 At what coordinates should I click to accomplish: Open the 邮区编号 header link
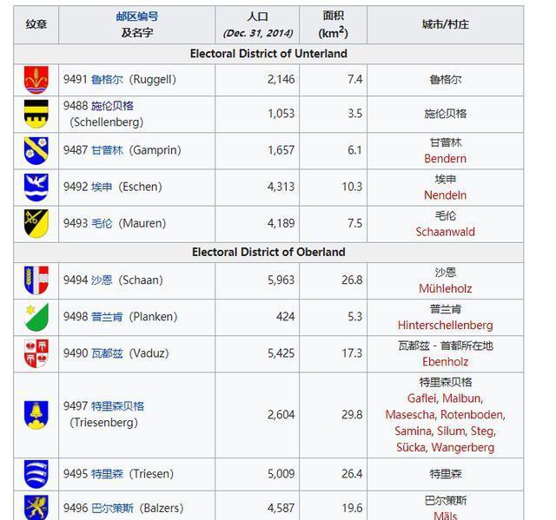click(137, 16)
